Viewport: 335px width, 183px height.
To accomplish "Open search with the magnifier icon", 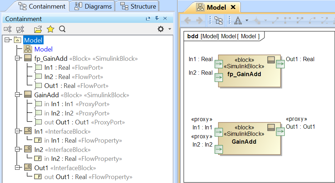I will 62,29.
